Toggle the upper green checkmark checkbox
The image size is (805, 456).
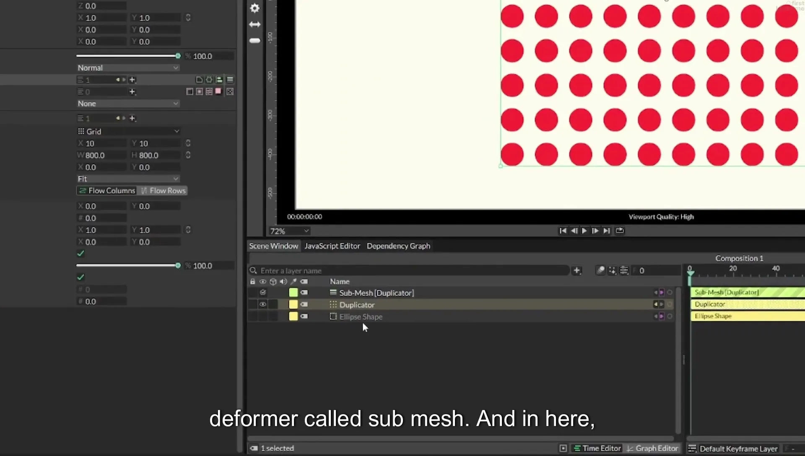(80, 254)
